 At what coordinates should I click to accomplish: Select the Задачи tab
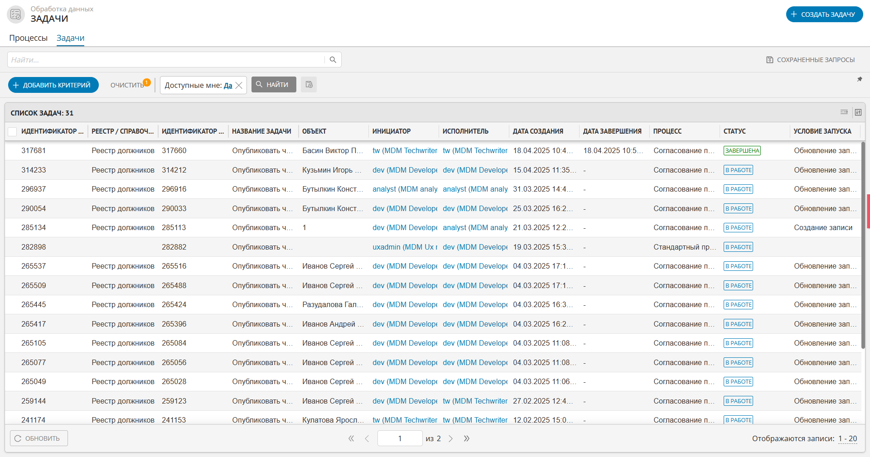click(70, 38)
